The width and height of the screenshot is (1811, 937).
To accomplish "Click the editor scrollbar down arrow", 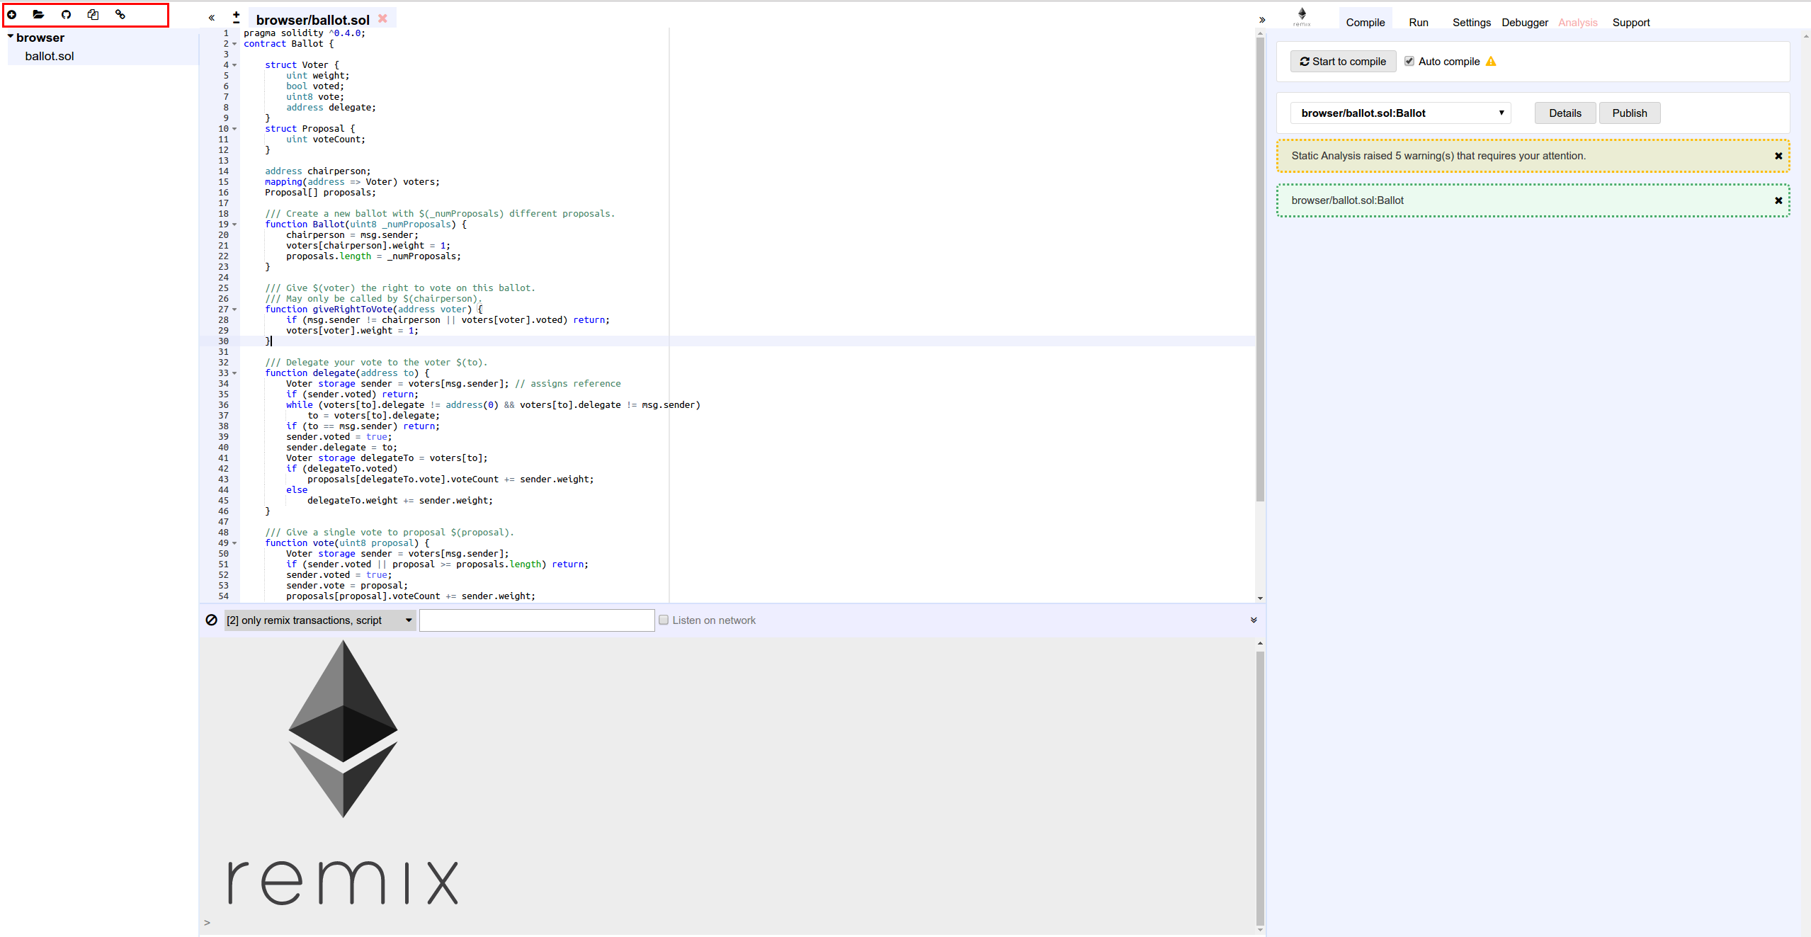I will 1260,598.
